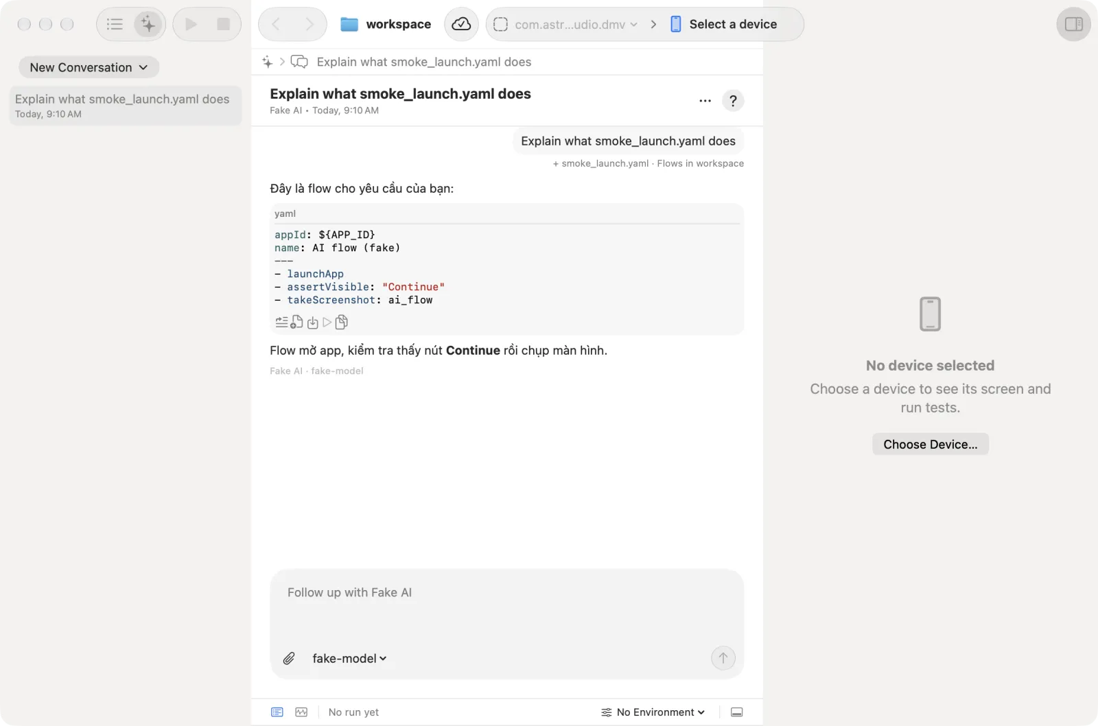This screenshot has width=1098, height=726.
Task: Navigate back with the left chevron
Action: click(x=276, y=24)
